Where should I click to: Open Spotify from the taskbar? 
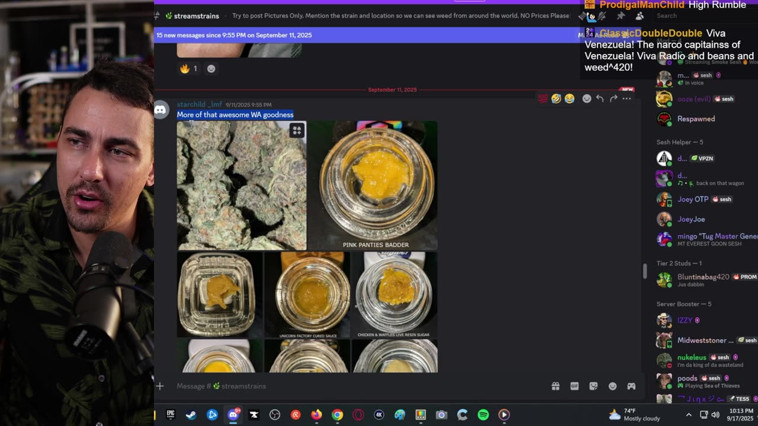coord(483,415)
